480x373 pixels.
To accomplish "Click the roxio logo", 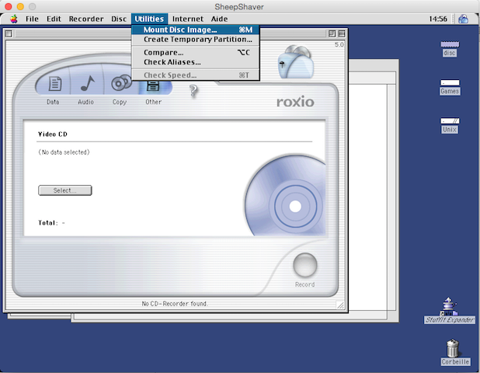I will click(295, 102).
